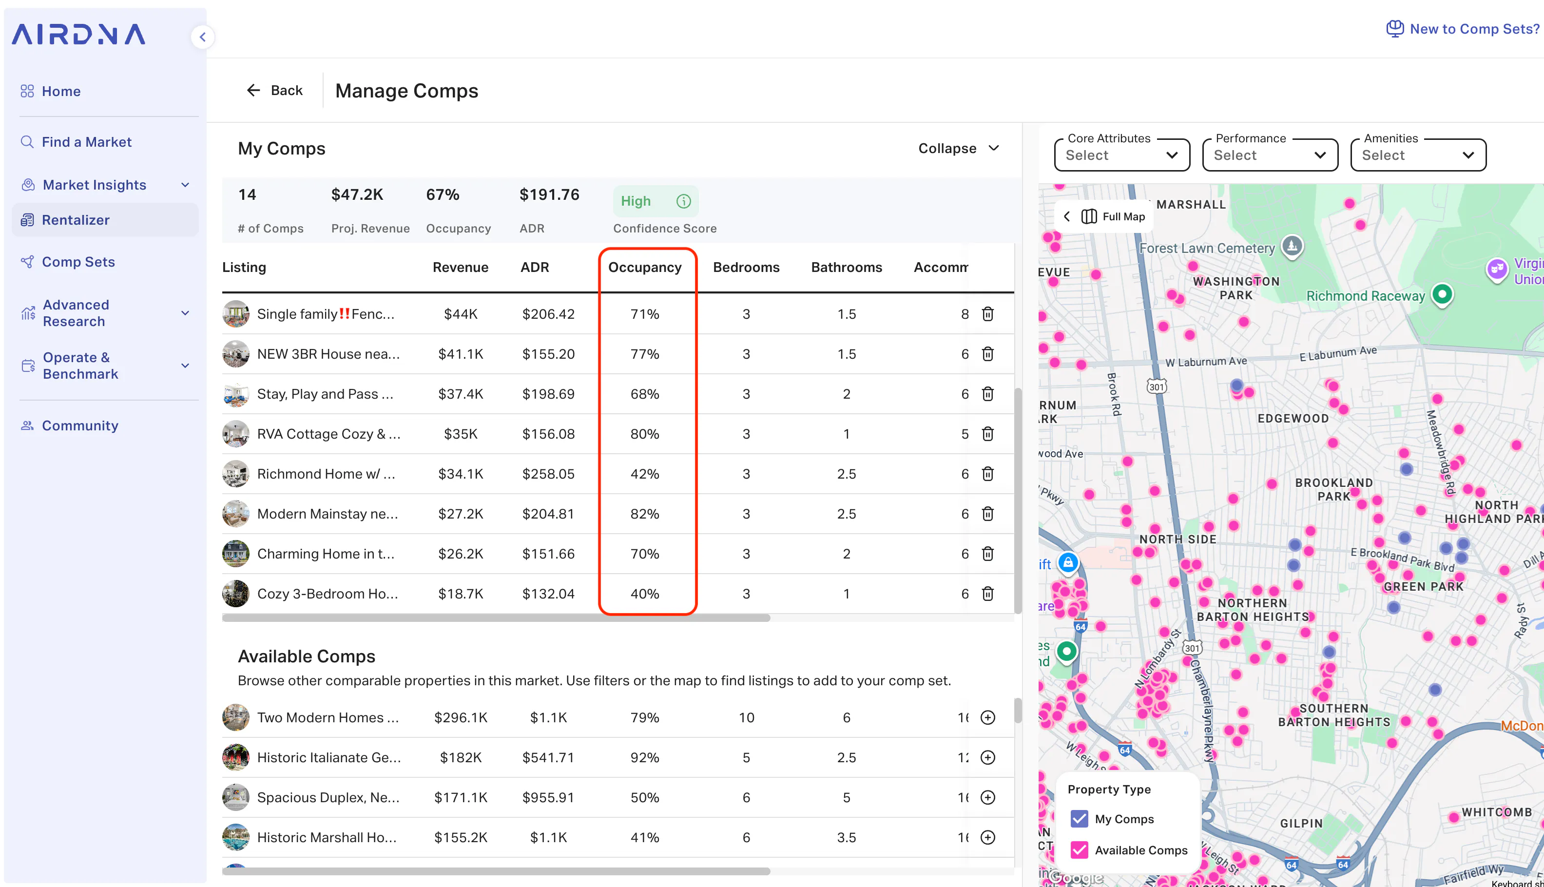Open Cozy 3-Bedroom Ho... listing thumbnail
The height and width of the screenshot is (887, 1544).
tap(236, 594)
